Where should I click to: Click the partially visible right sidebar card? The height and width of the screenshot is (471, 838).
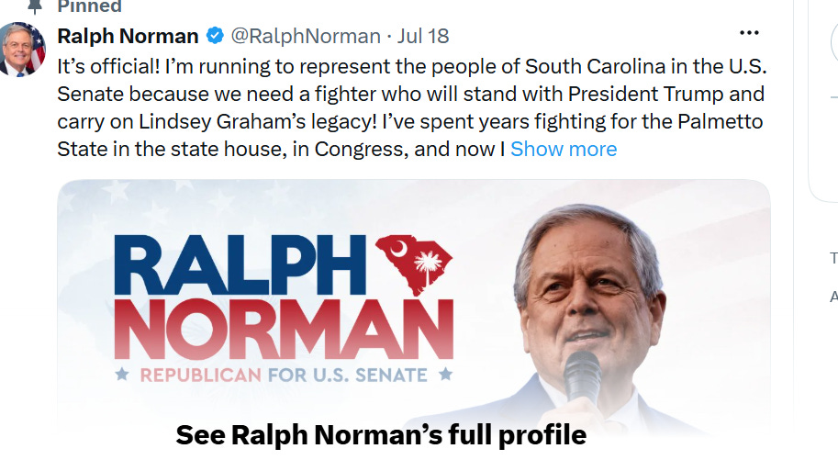(x=823, y=102)
